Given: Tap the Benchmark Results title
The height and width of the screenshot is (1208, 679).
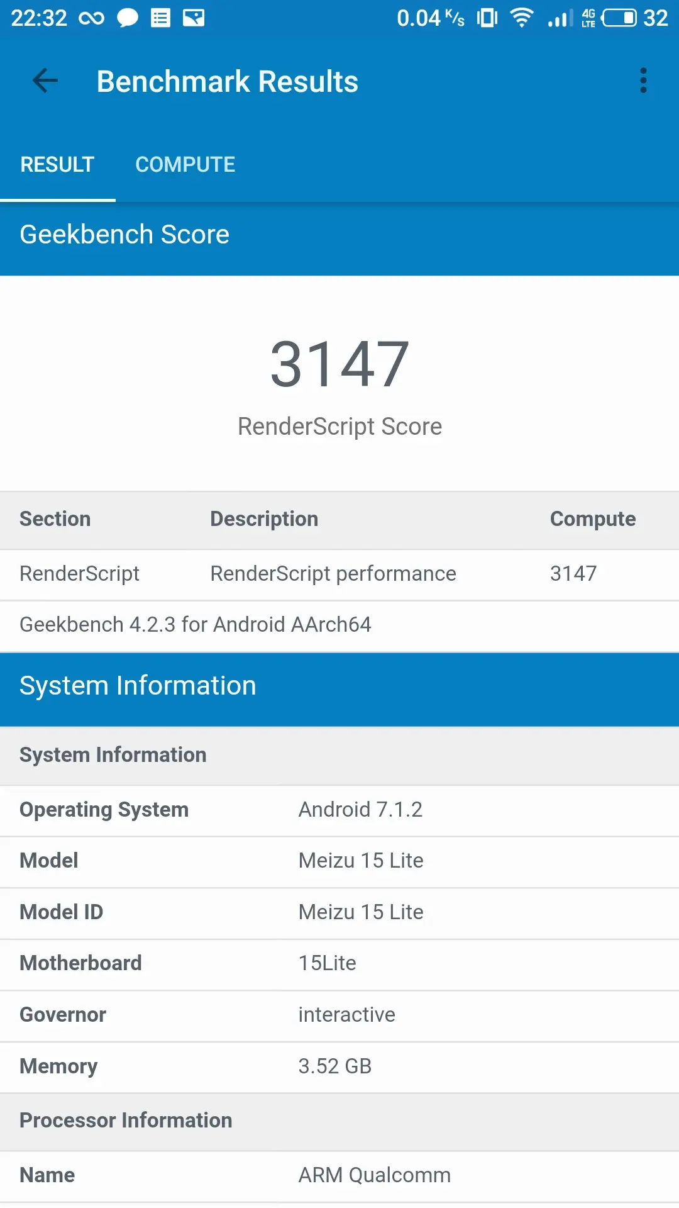Looking at the screenshot, I should point(228,82).
